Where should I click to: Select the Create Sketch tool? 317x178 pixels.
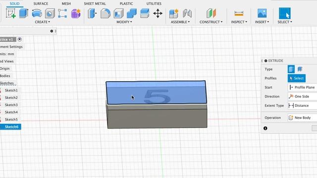point(11,13)
